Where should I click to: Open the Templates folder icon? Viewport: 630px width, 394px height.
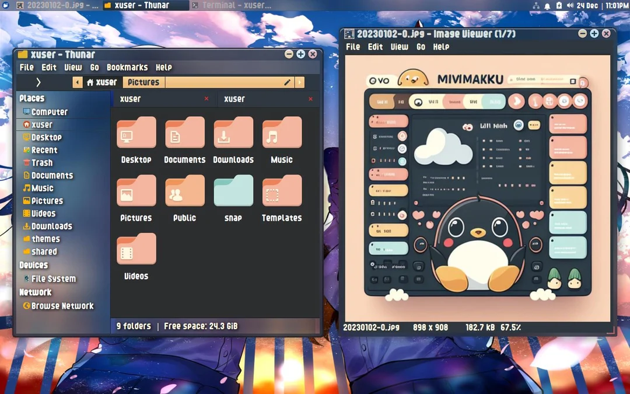(282, 190)
